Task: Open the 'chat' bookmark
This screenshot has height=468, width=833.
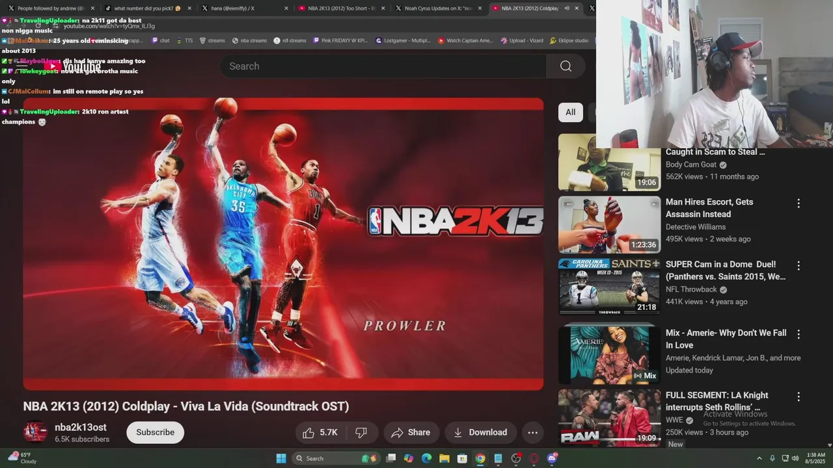Action: (160, 40)
